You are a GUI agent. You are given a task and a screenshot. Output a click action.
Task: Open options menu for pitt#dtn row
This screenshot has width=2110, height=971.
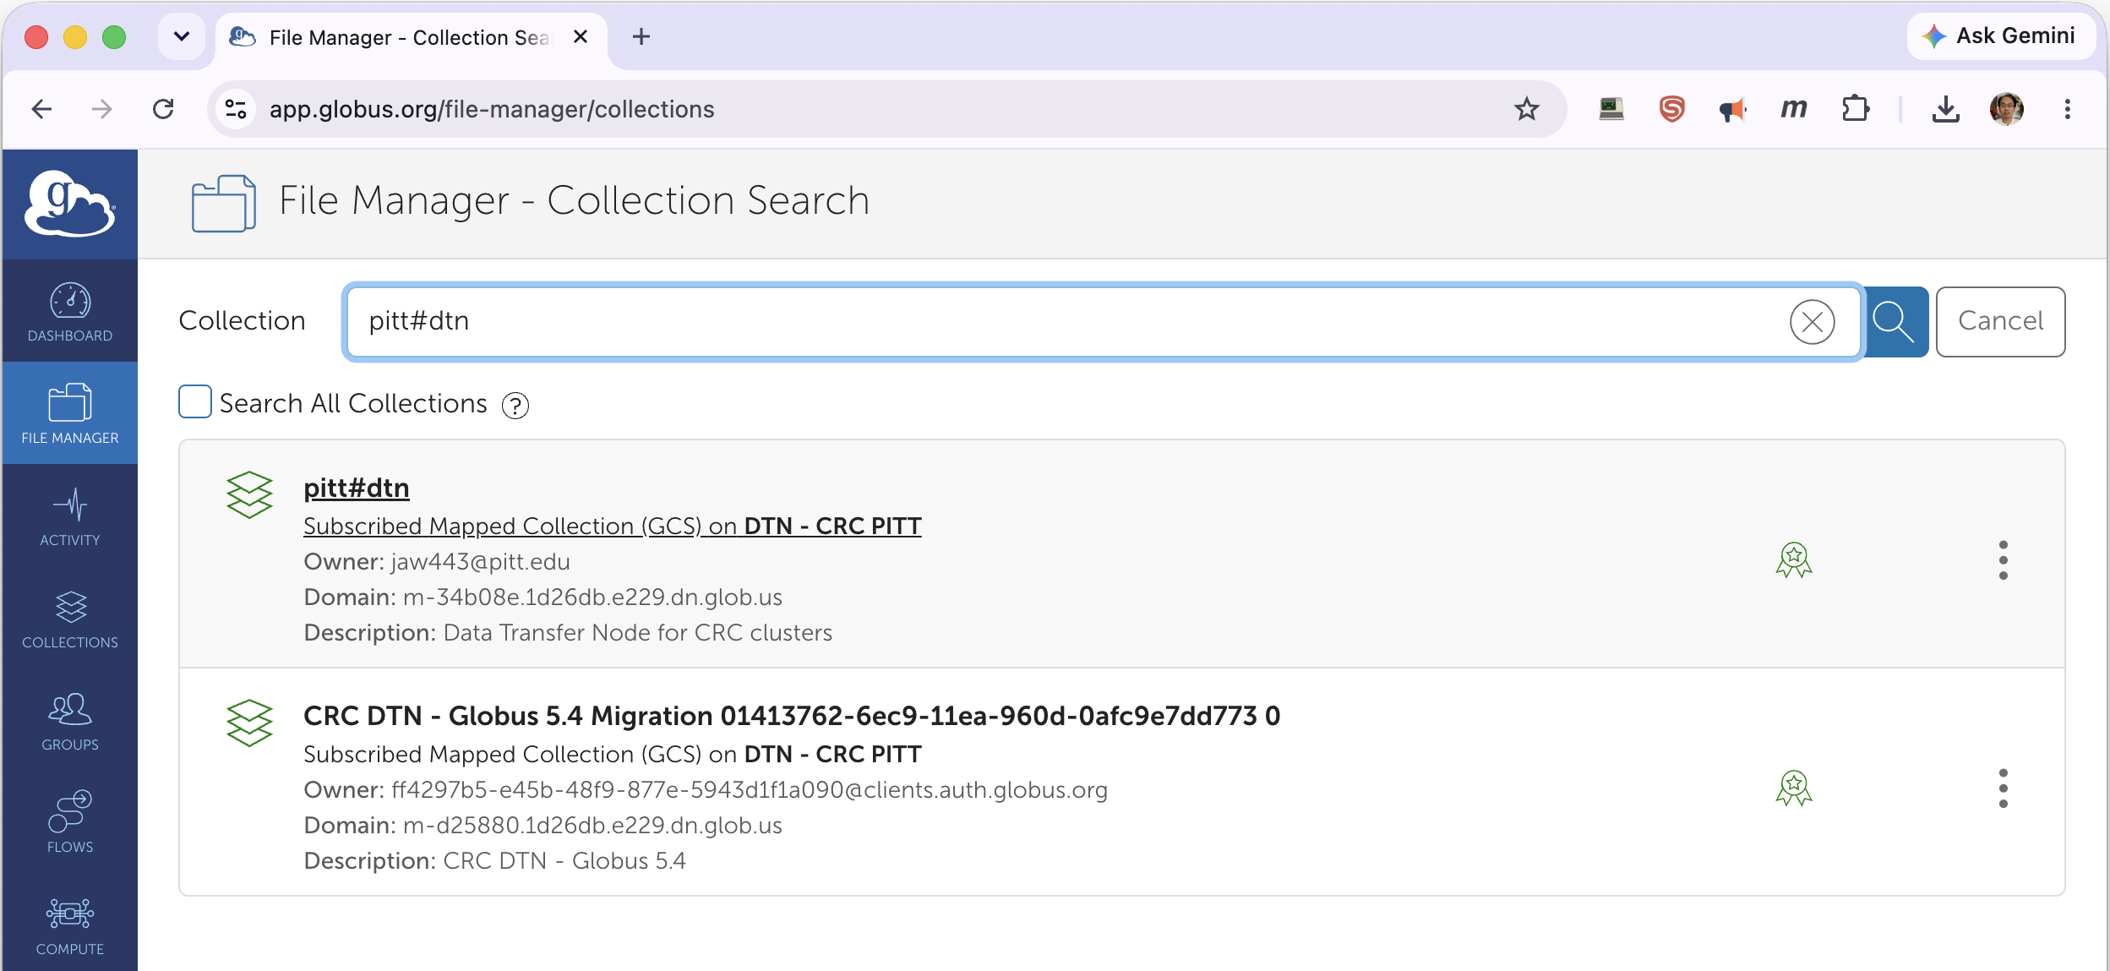tap(2003, 560)
